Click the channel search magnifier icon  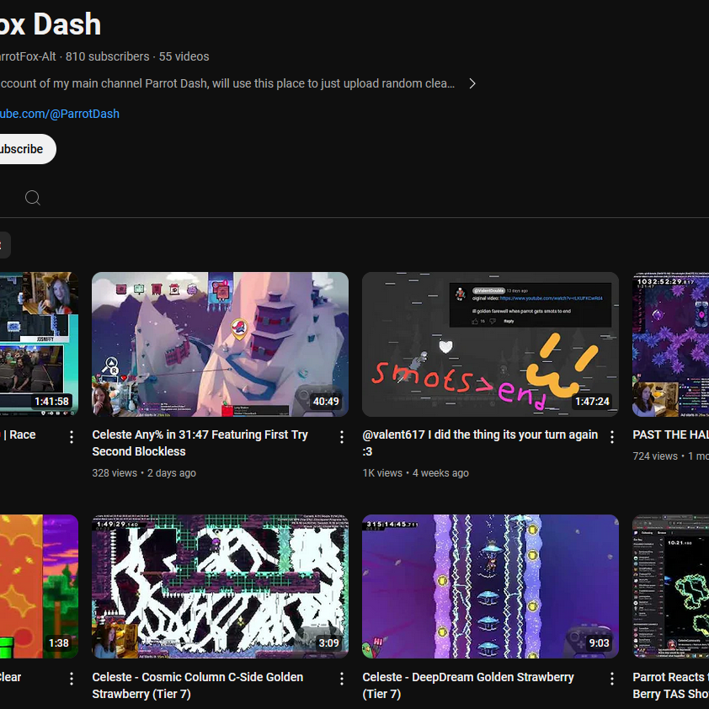pos(33,198)
